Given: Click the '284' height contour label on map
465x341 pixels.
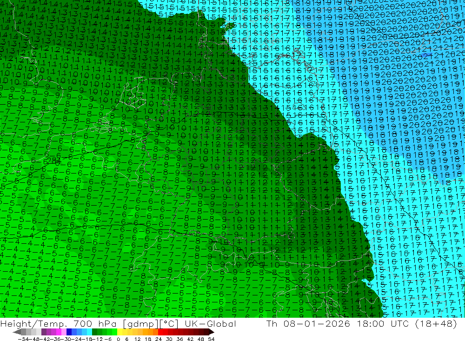Looking at the screenshot, I should tap(53, 161).
